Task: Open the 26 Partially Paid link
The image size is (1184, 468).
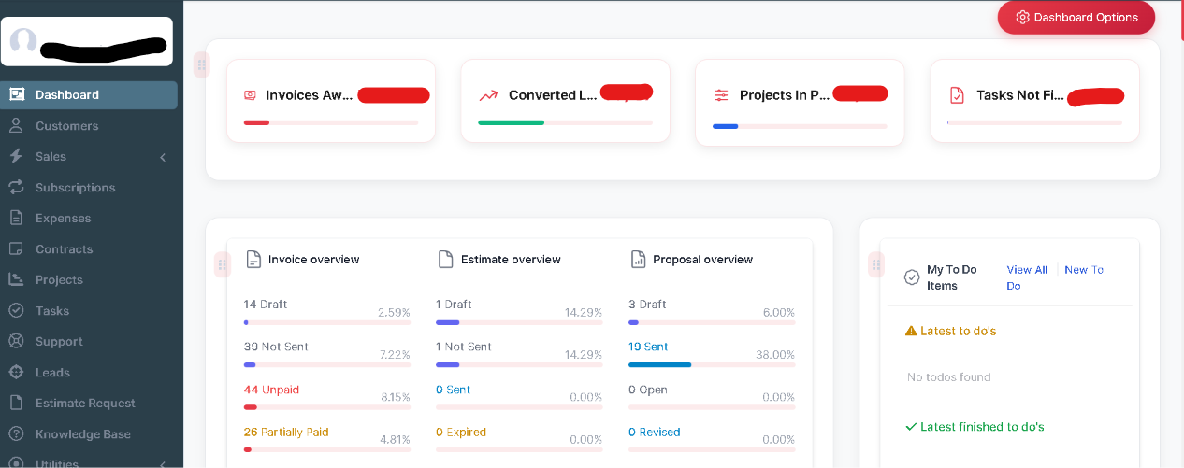Action: 286,432
